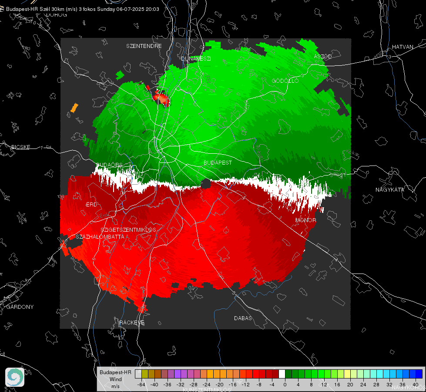The width and height of the screenshot is (426, 392).
Task: Click the MONOR town label
Action: (x=305, y=220)
